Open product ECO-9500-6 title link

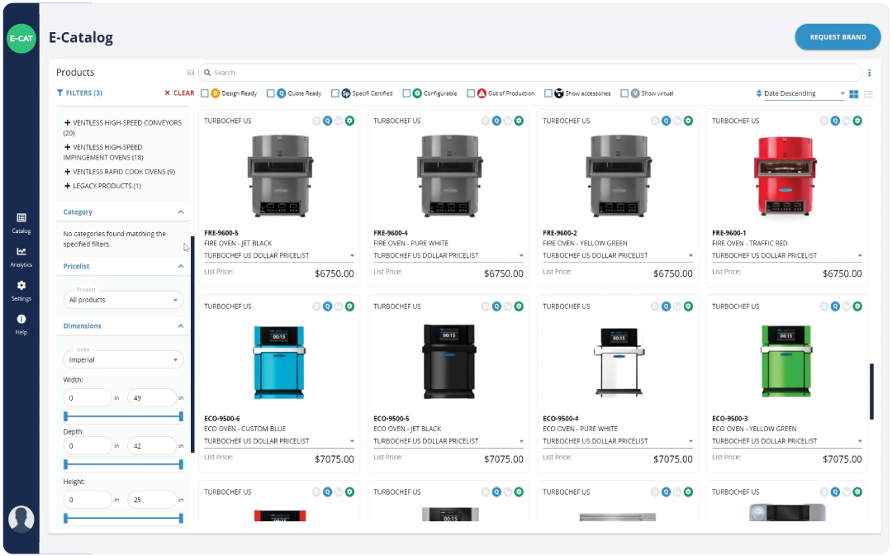tap(222, 418)
